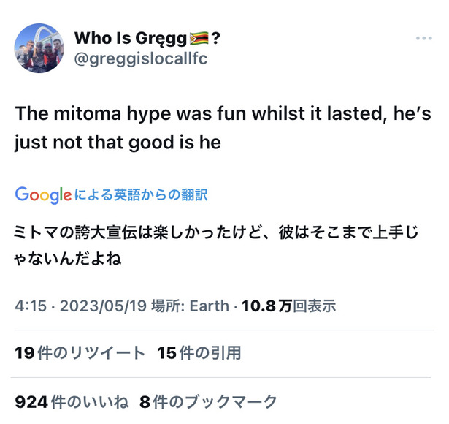Click the による英語からの翻訳 translation link
The width and height of the screenshot is (449, 424).
[x=141, y=195]
